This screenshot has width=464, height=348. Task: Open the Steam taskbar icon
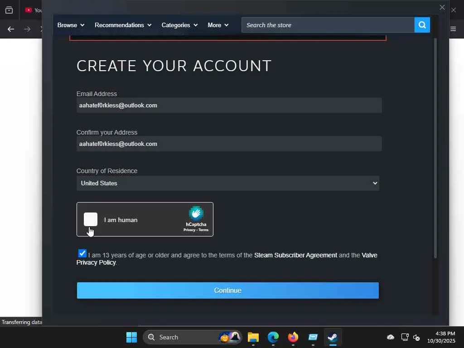click(x=333, y=337)
